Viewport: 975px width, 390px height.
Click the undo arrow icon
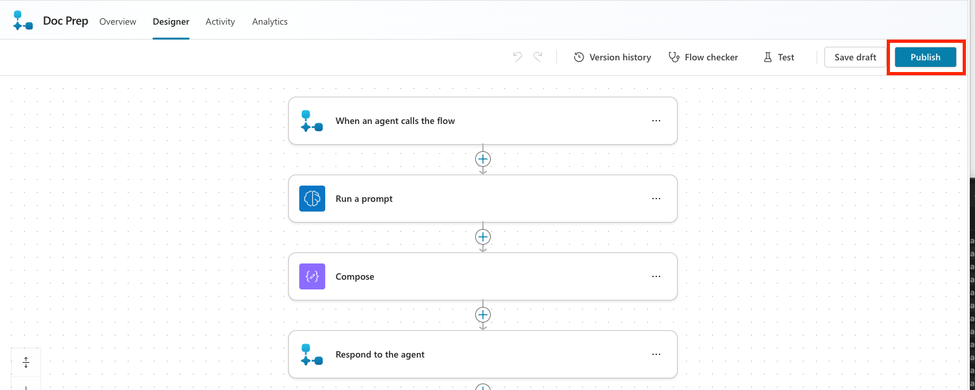pos(517,57)
